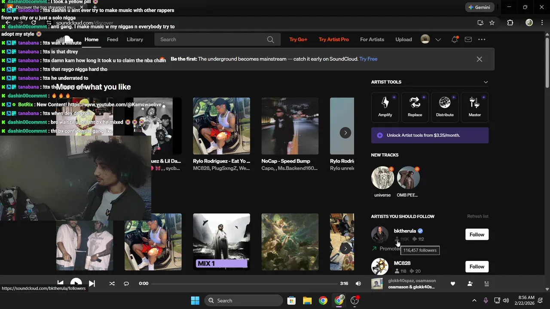Open Chrome three-dot menu

pyautogui.click(x=542, y=23)
